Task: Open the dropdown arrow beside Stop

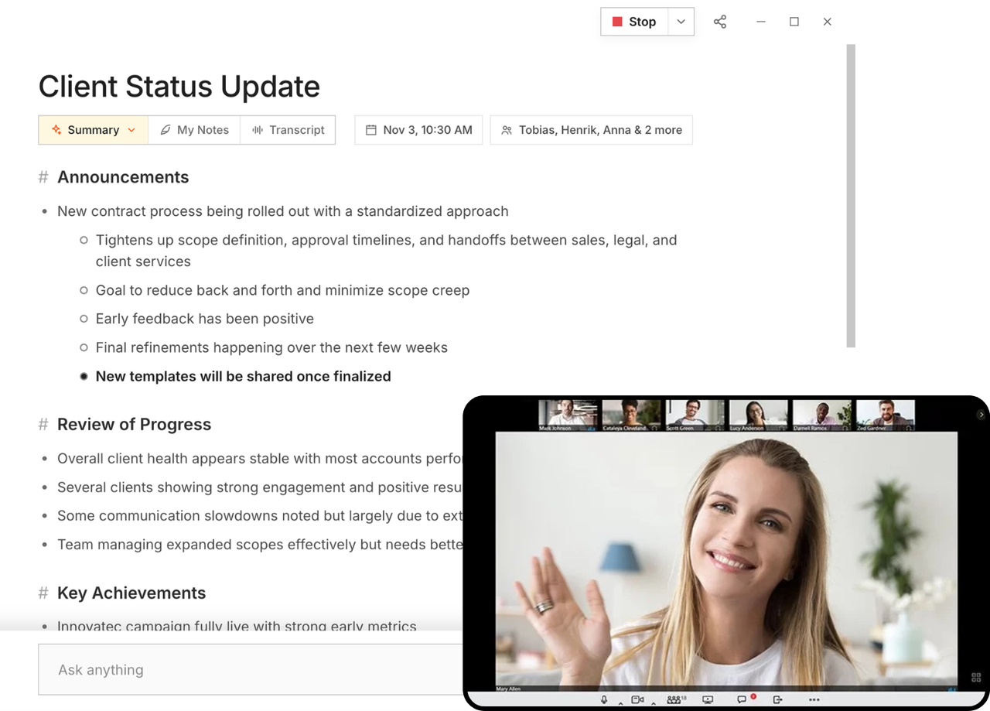Action: (681, 22)
